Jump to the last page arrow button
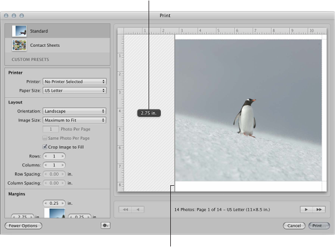The width and height of the screenshot is (335, 247). coord(319,210)
